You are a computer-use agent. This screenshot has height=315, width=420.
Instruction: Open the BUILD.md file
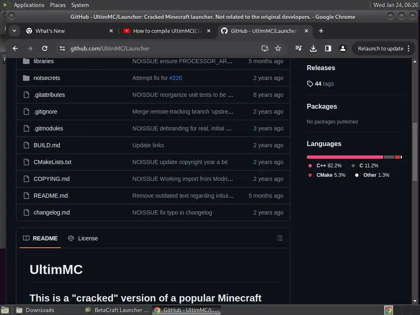47,145
